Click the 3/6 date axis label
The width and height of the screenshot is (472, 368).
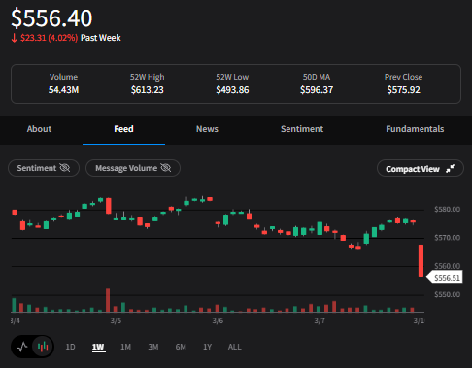click(218, 321)
